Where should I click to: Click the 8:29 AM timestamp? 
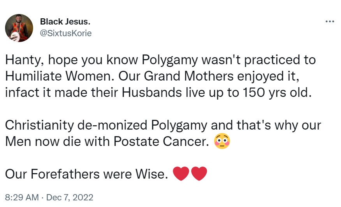pos(21,197)
